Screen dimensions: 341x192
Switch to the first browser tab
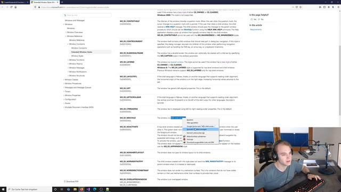[x=14, y=2]
